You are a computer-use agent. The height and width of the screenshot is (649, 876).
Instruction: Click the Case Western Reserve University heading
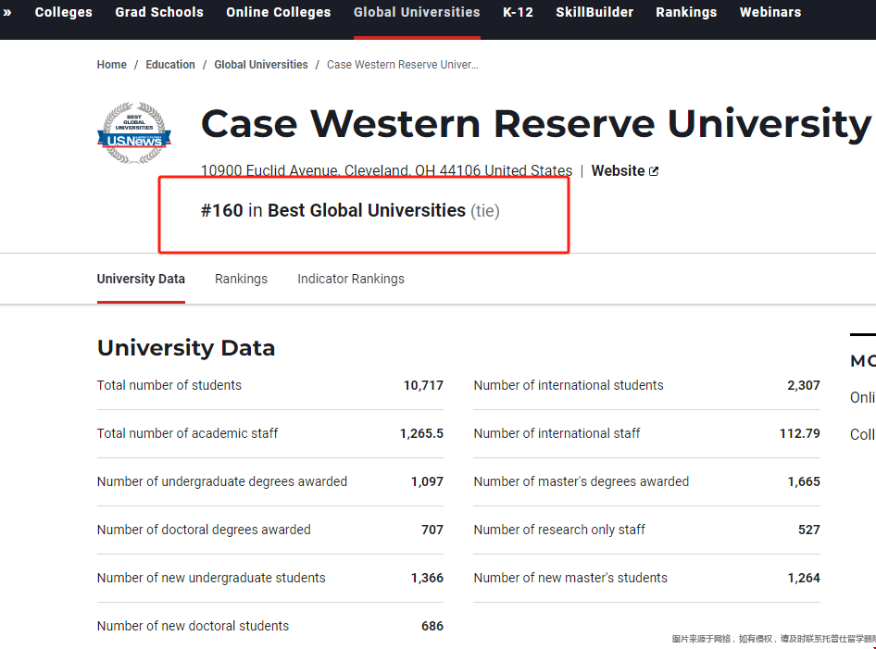[x=536, y=124]
